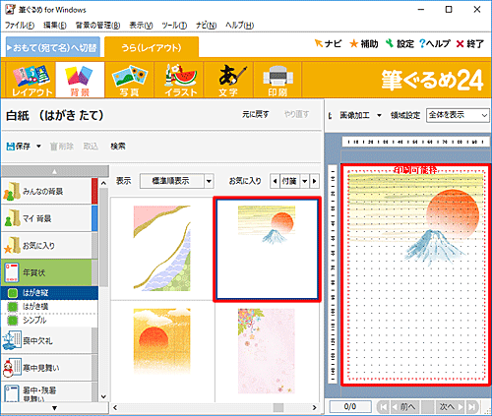This screenshot has width=492, height=416.
Task: Click 領域設定 button
Action: (x=405, y=115)
